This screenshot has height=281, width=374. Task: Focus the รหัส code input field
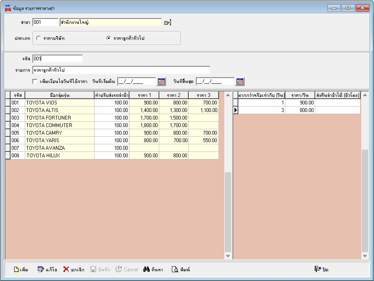[x=58, y=59]
